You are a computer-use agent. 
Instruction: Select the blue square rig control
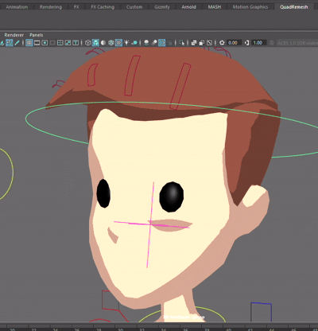(261, 303)
